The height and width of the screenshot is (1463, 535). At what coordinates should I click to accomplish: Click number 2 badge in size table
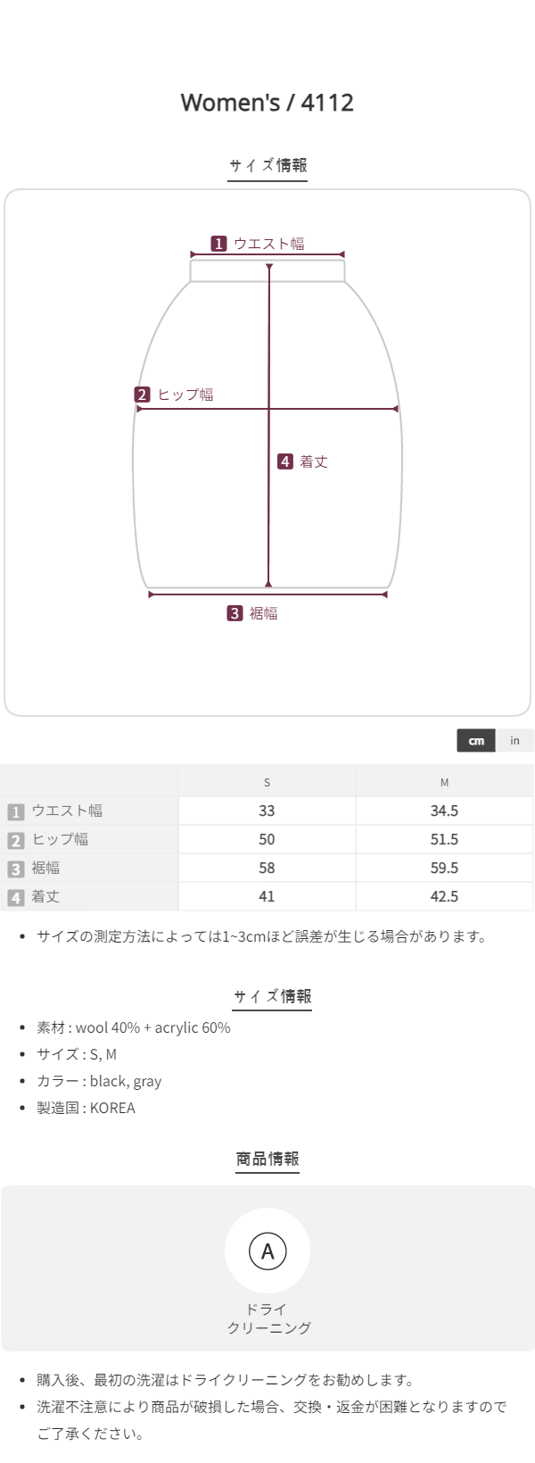pyautogui.click(x=15, y=840)
